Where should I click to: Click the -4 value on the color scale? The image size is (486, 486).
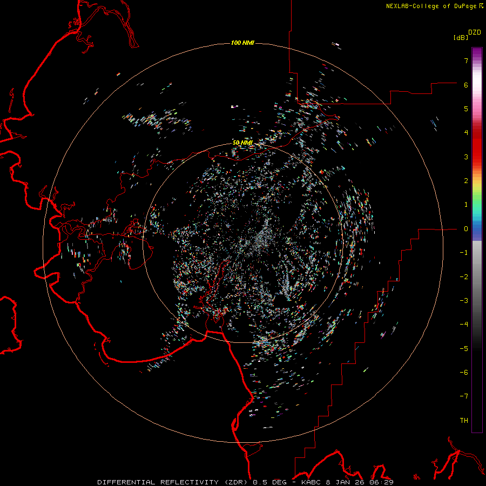[x=464, y=325]
